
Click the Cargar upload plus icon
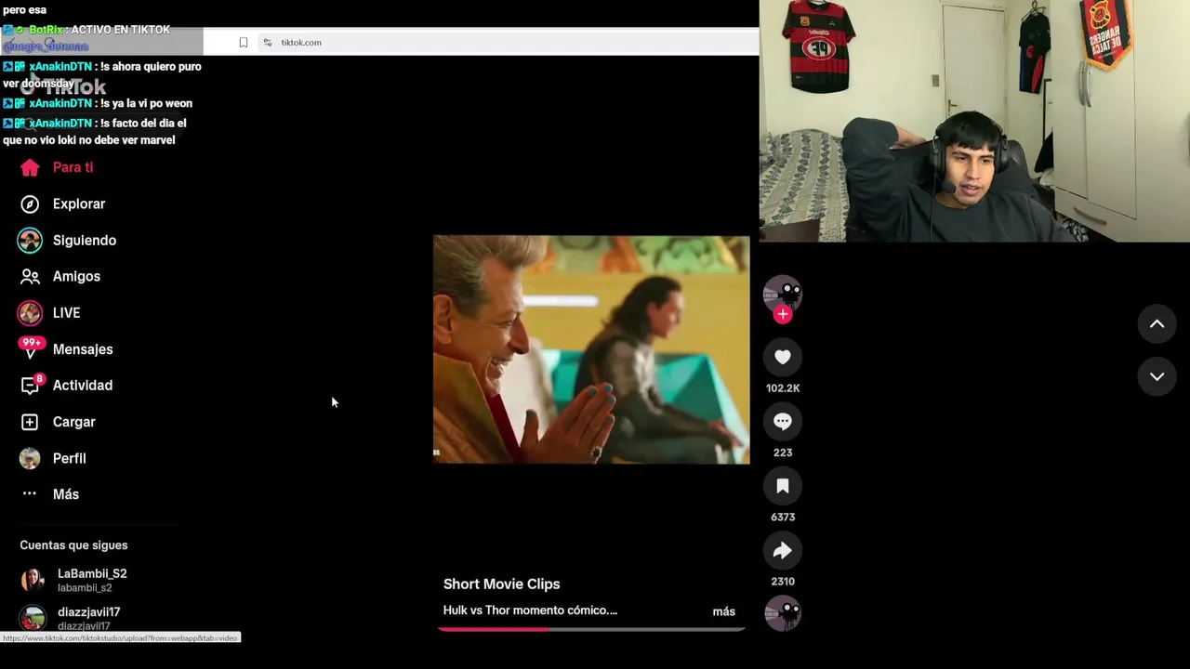30,422
